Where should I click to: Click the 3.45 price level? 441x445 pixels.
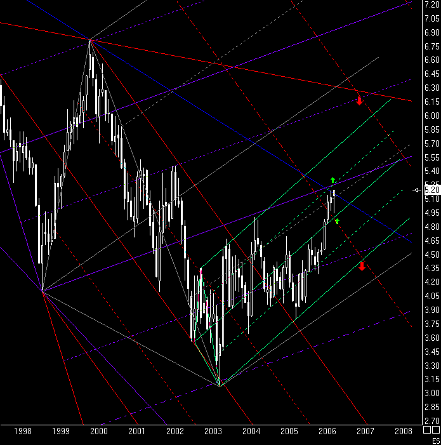pyautogui.click(x=432, y=352)
